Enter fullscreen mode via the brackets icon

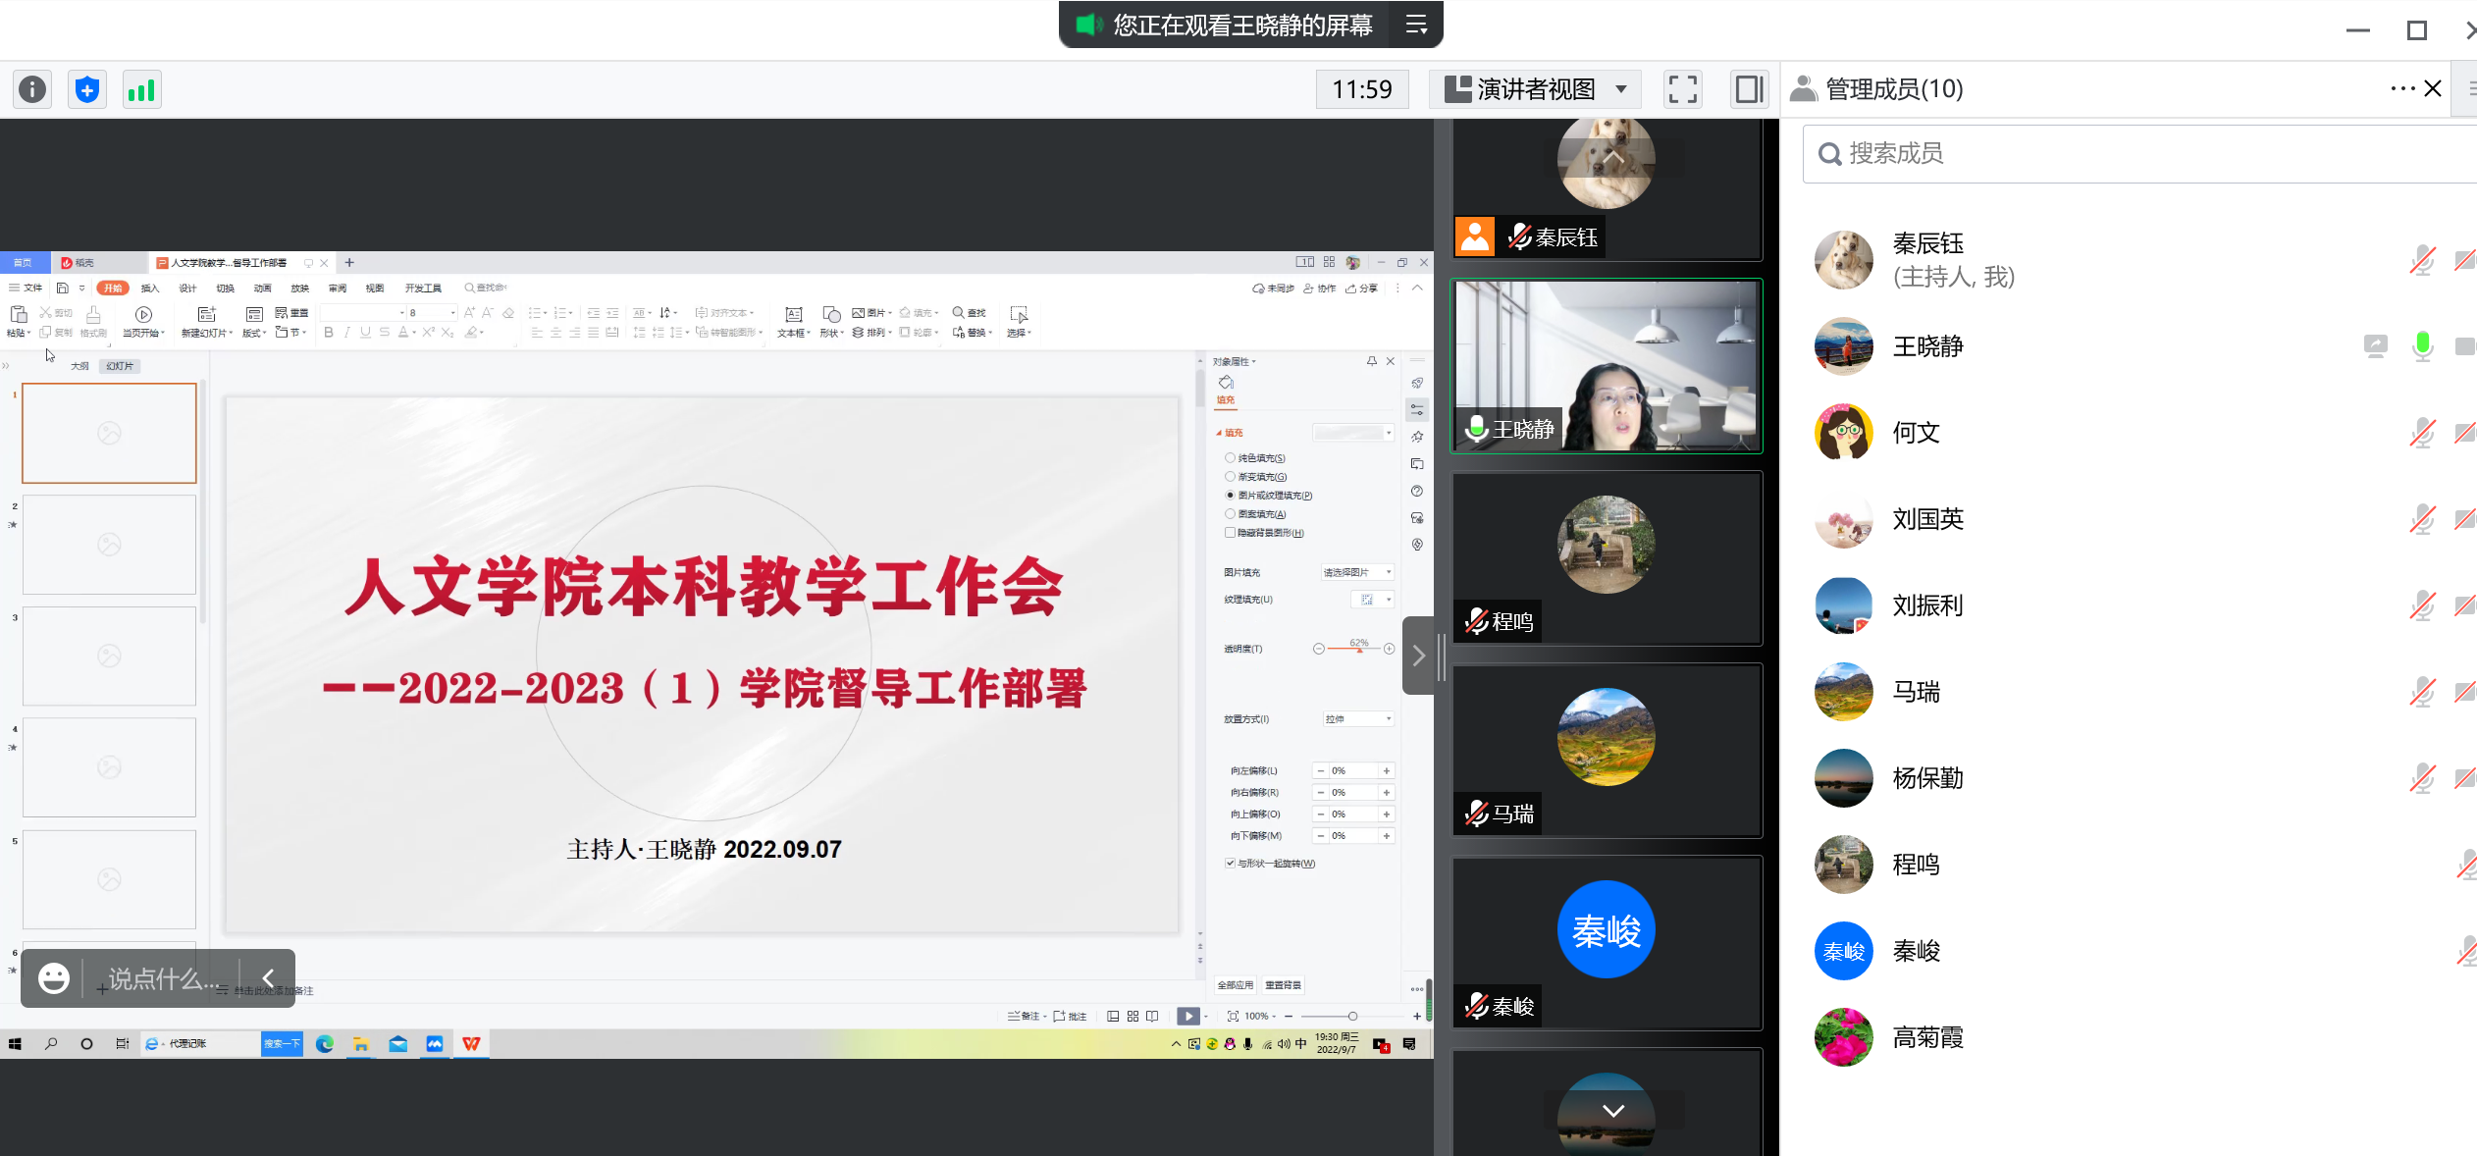coord(1682,90)
